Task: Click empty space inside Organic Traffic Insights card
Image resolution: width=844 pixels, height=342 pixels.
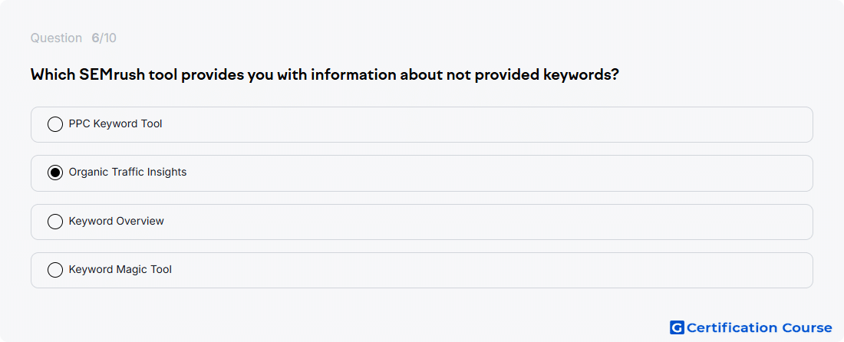Action: (x=484, y=173)
